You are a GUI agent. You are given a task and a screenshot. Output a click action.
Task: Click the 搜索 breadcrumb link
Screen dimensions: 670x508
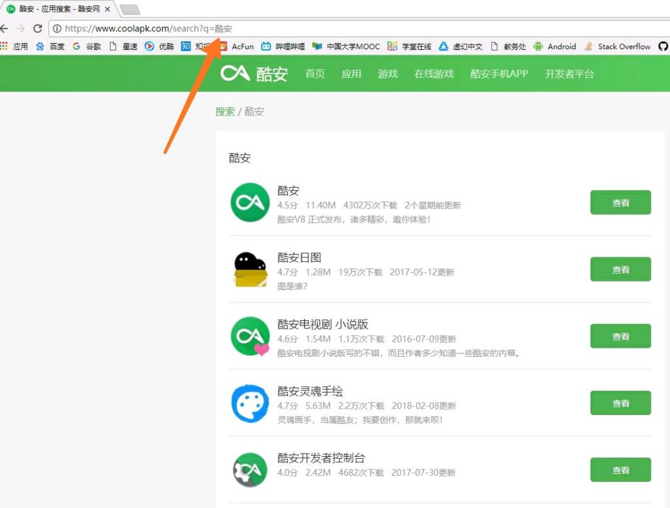(x=225, y=111)
